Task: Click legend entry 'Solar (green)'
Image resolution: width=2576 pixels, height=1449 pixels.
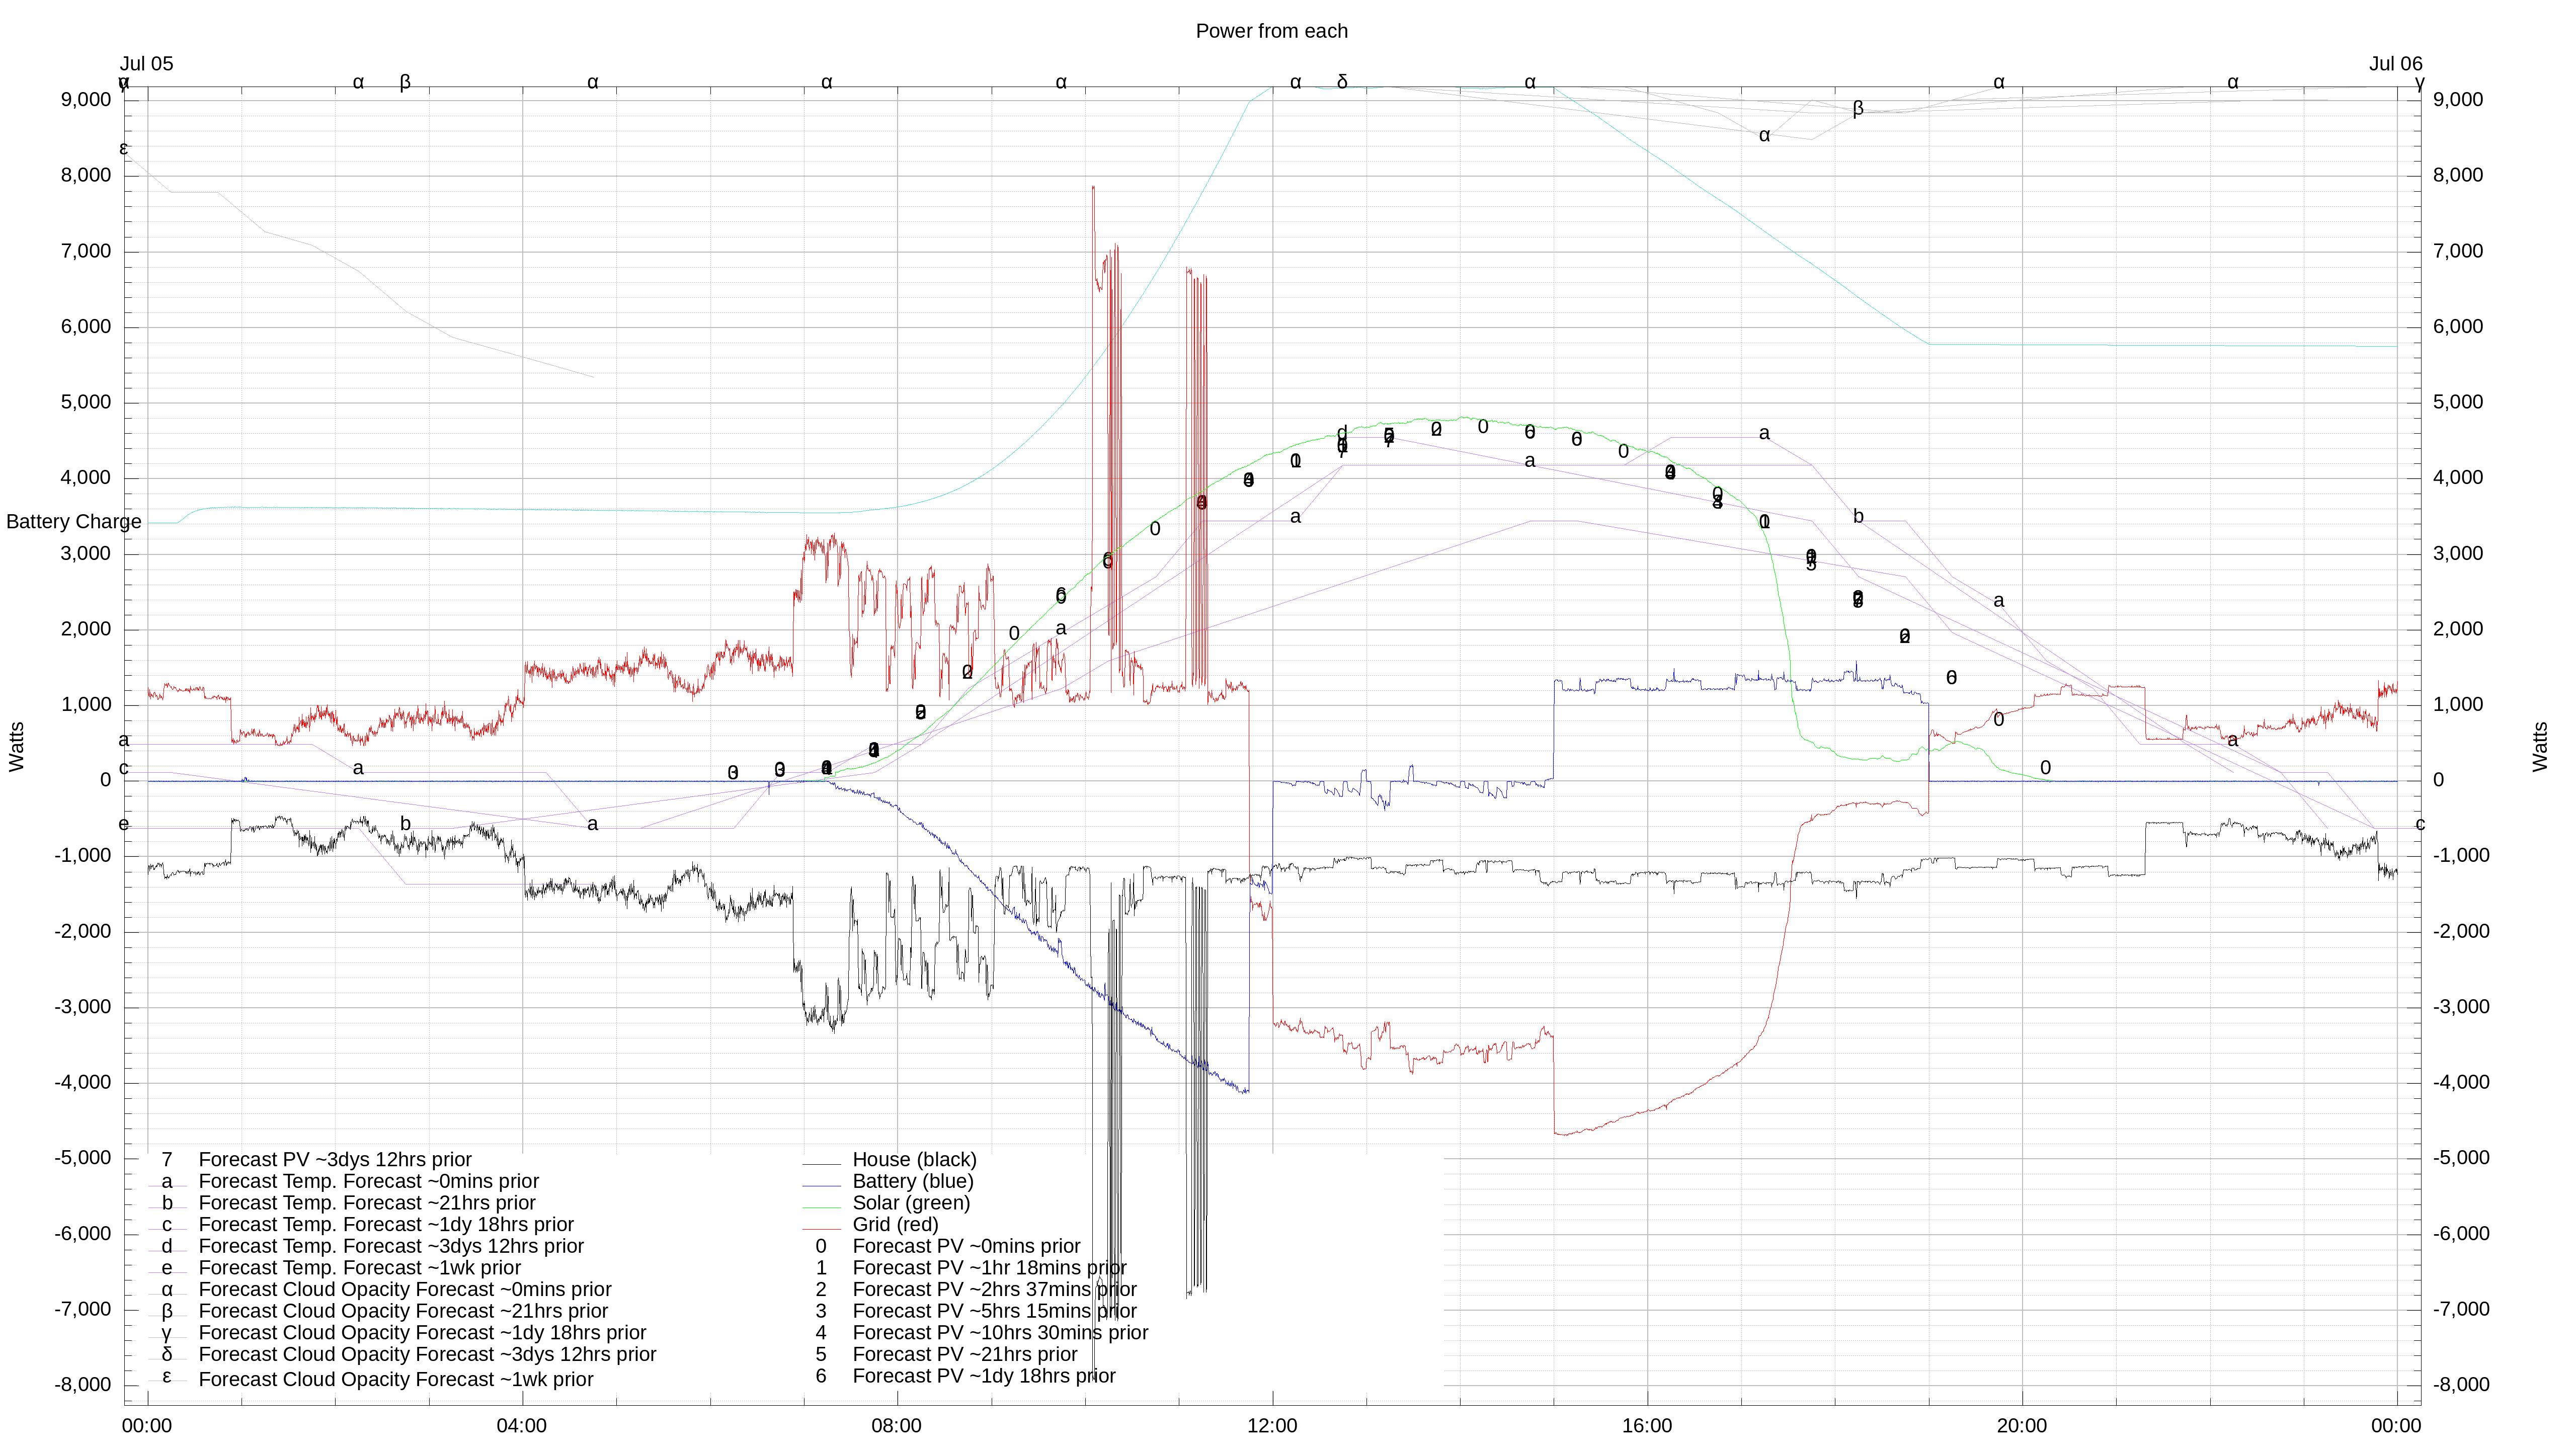Action: point(911,1203)
